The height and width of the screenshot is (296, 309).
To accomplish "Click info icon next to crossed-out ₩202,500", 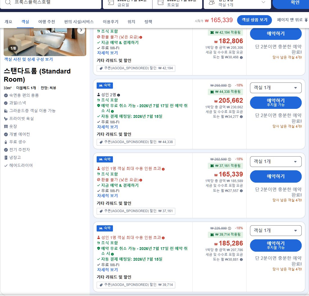I will 230,159.
